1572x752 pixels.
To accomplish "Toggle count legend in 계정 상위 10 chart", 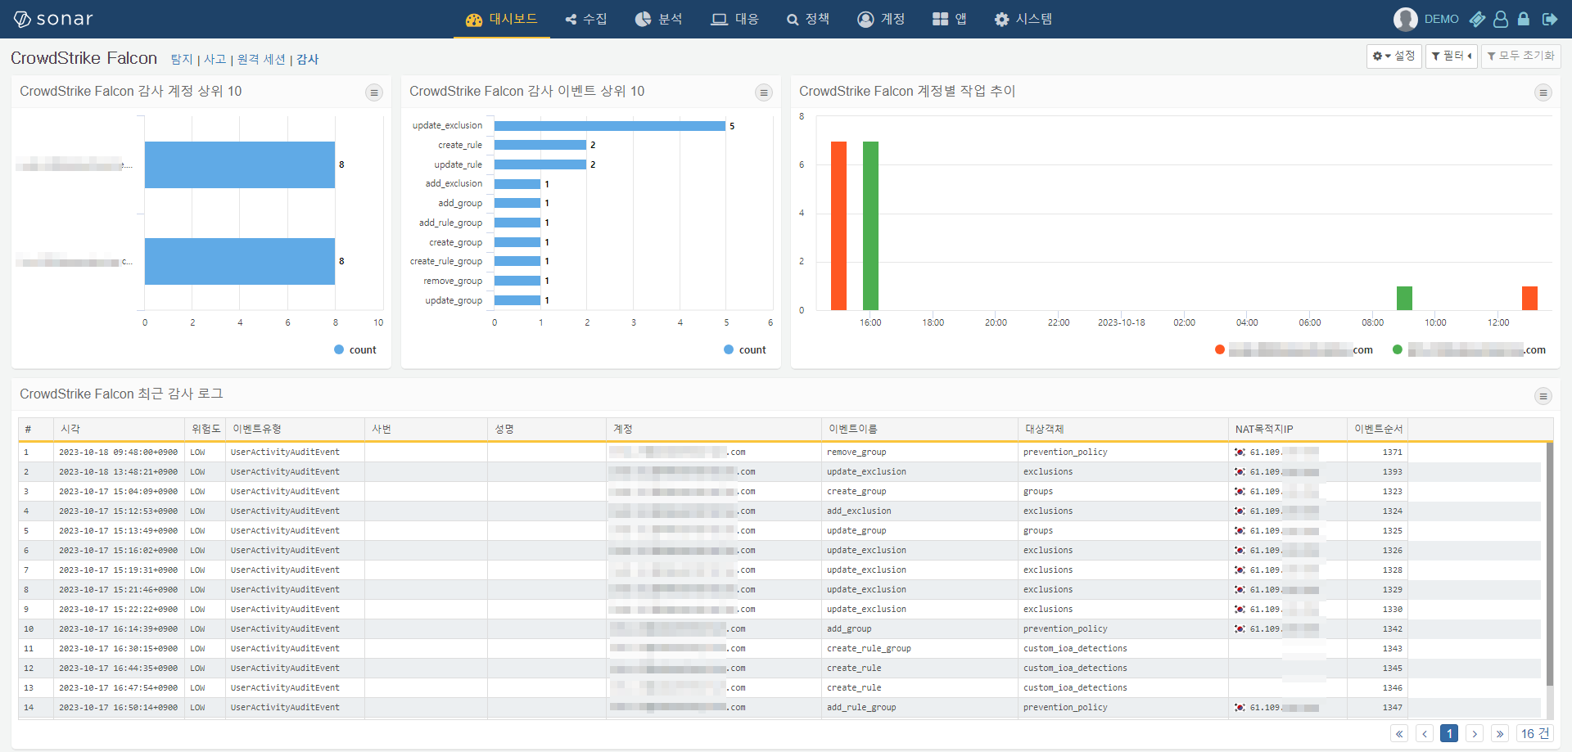I will (355, 349).
